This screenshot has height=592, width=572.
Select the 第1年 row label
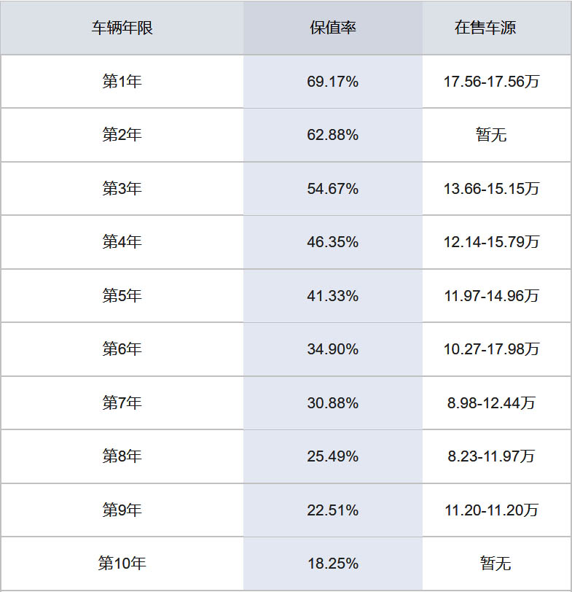point(122,82)
